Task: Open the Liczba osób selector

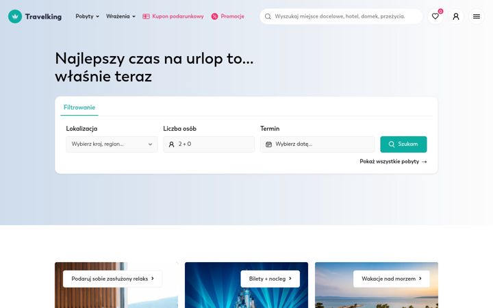Action: [x=209, y=144]
